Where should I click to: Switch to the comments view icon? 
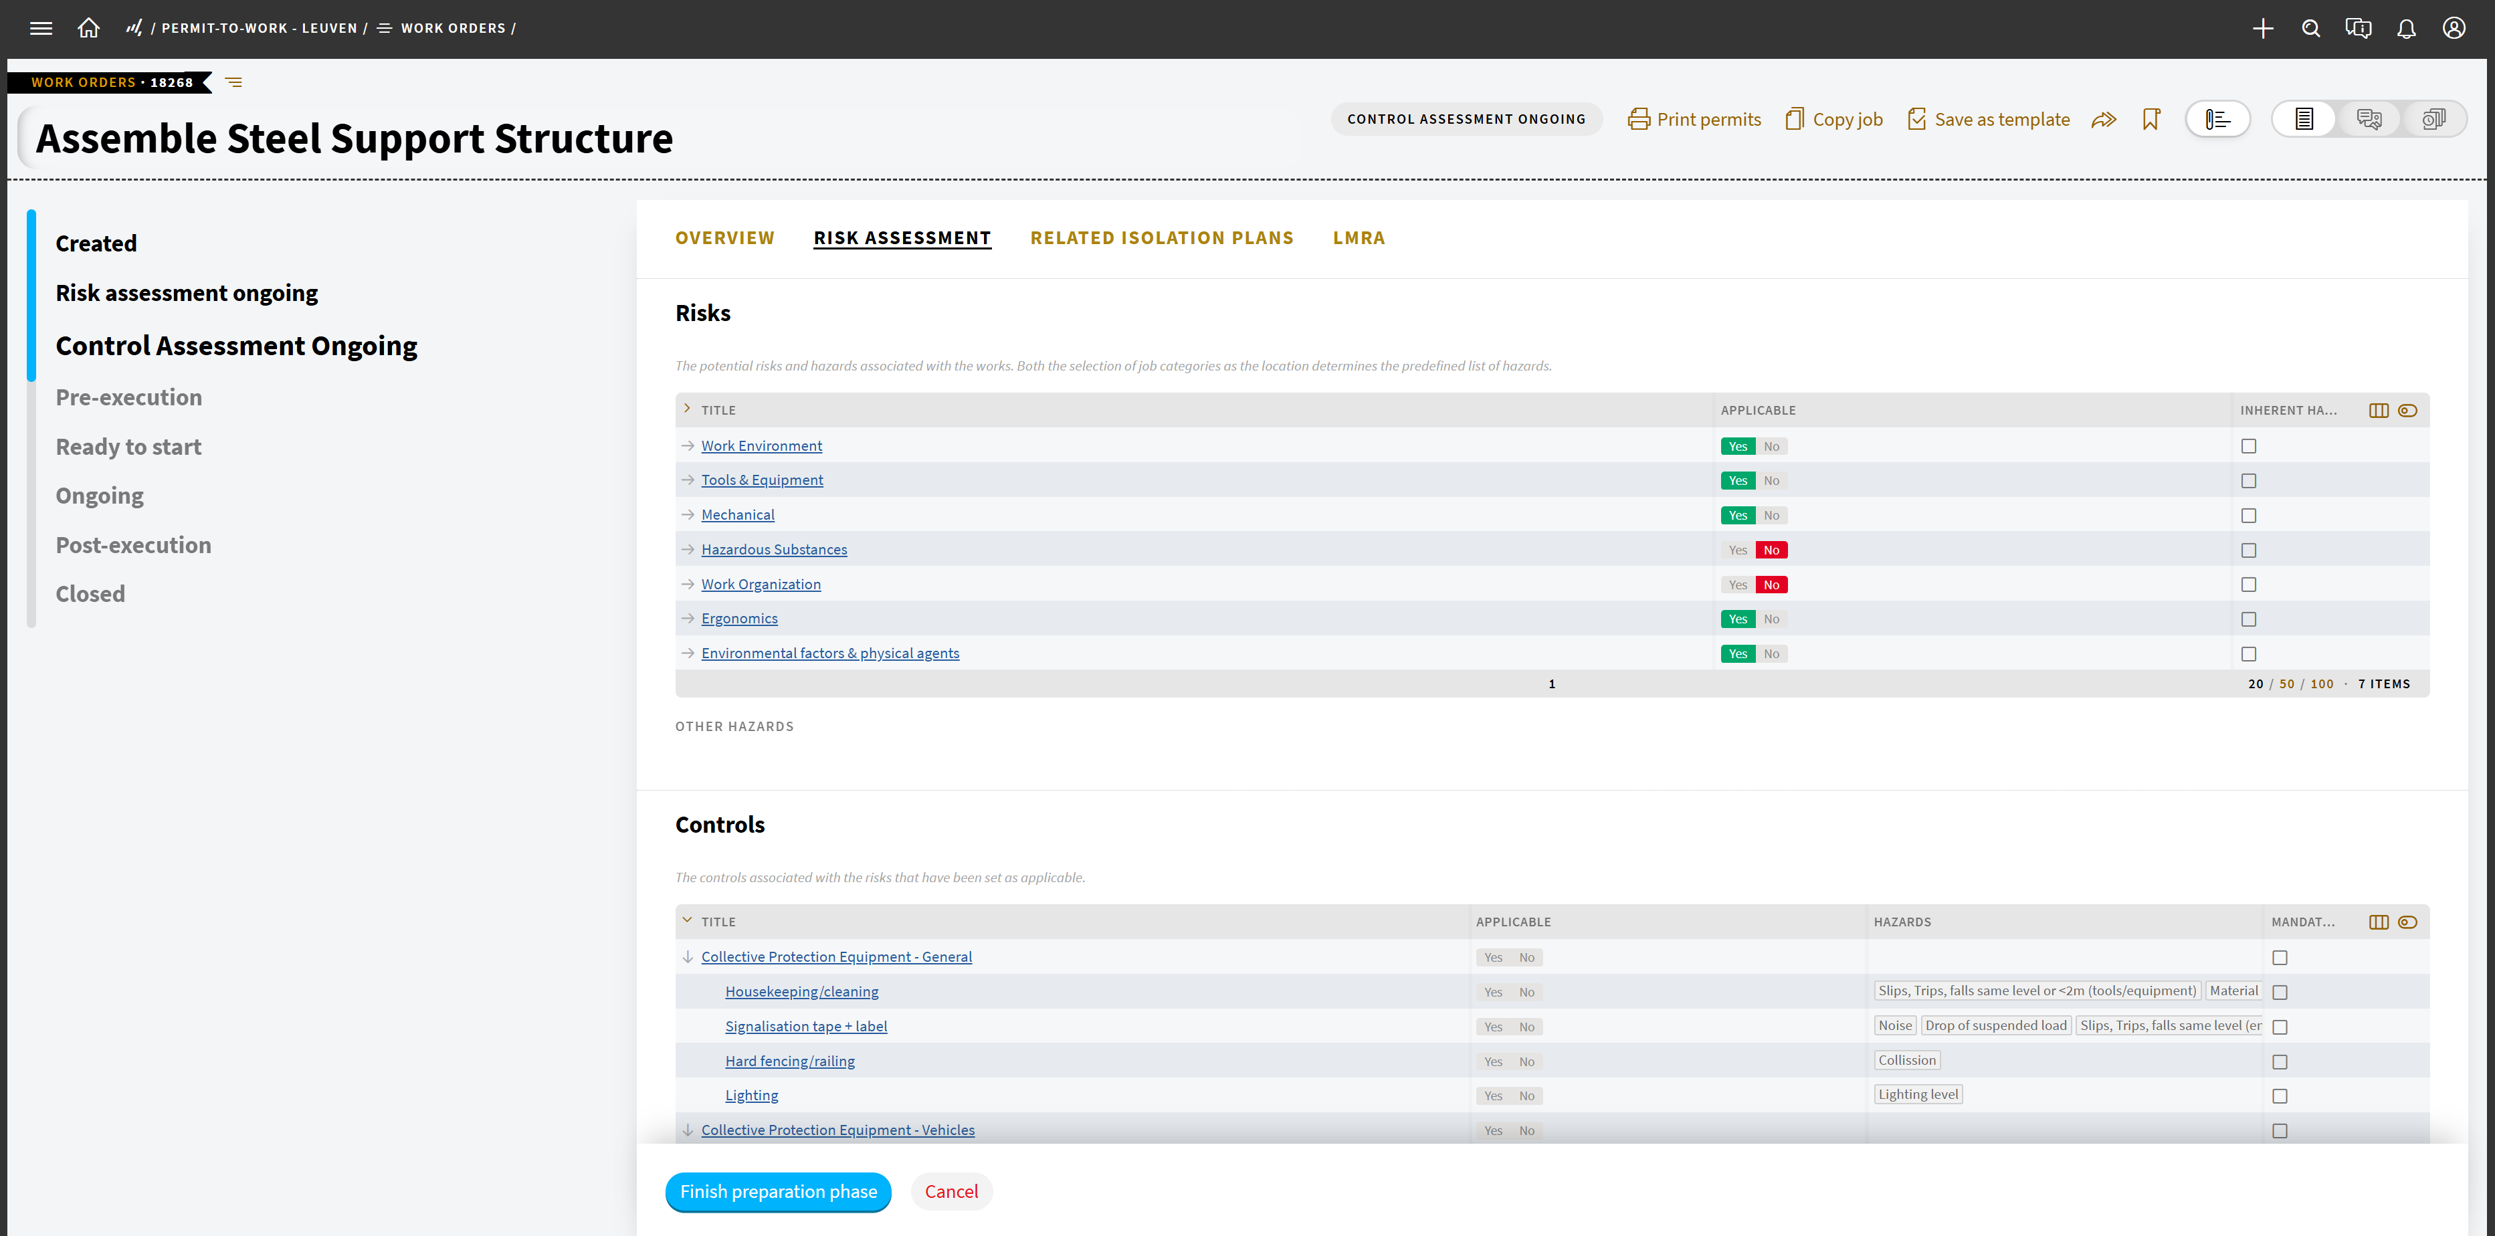pos(2369,119)
